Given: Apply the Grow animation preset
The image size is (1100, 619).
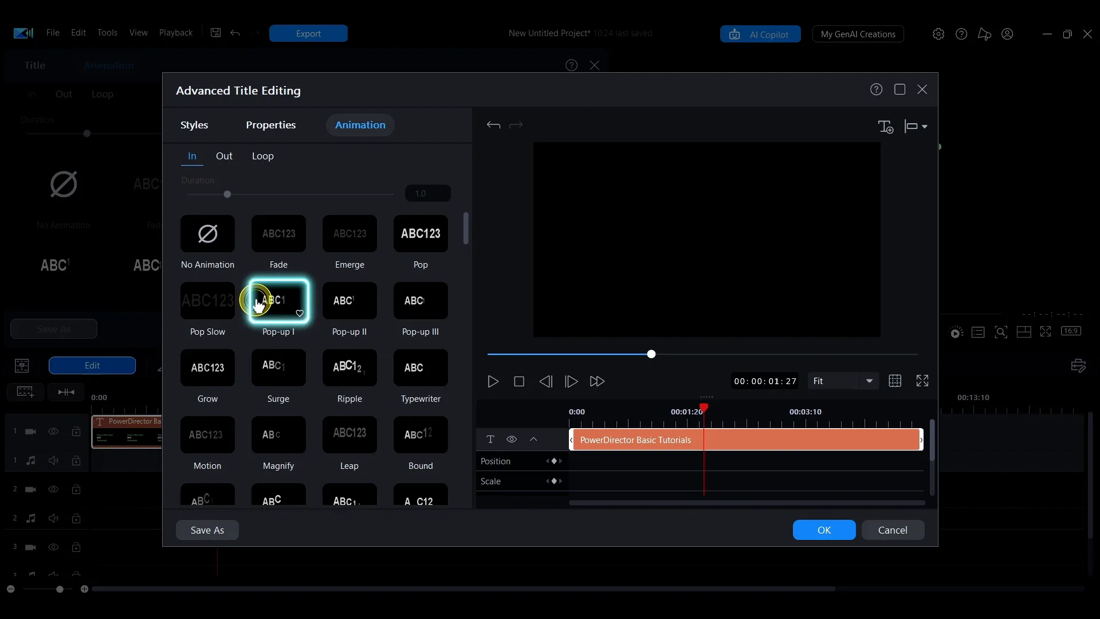Looking at the screenshot, I should pyautogui.click(x=207, y=368).
